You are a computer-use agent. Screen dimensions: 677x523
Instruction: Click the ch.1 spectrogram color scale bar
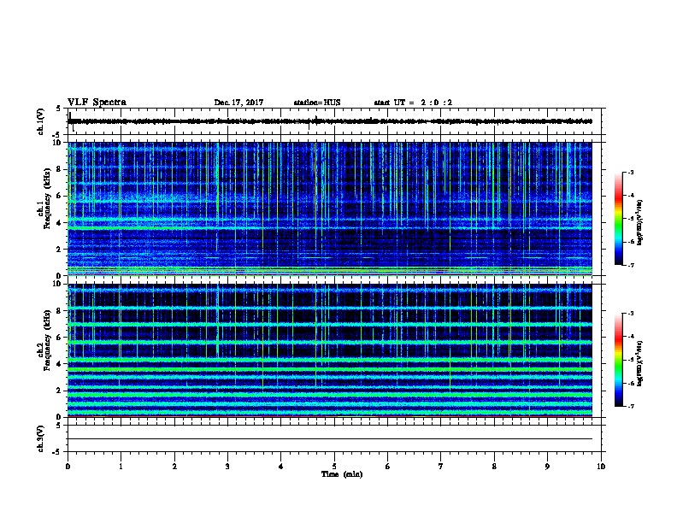(x=618, y=219)
